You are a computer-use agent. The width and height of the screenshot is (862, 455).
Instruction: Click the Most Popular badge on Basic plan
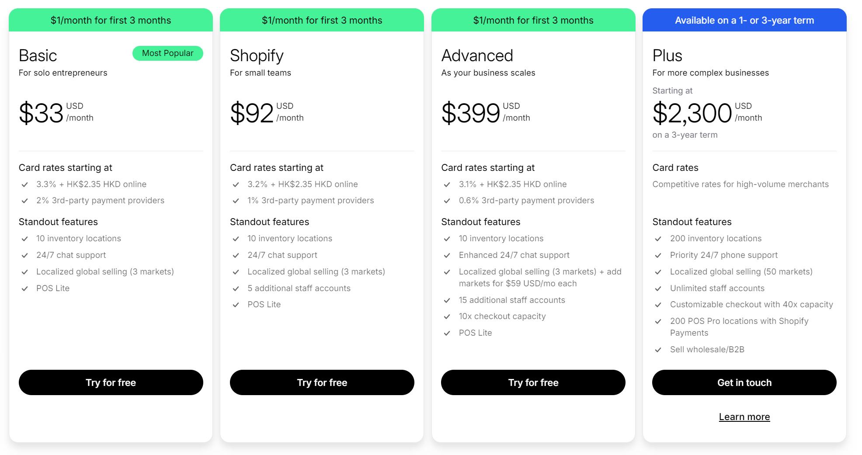click(167, 53)
